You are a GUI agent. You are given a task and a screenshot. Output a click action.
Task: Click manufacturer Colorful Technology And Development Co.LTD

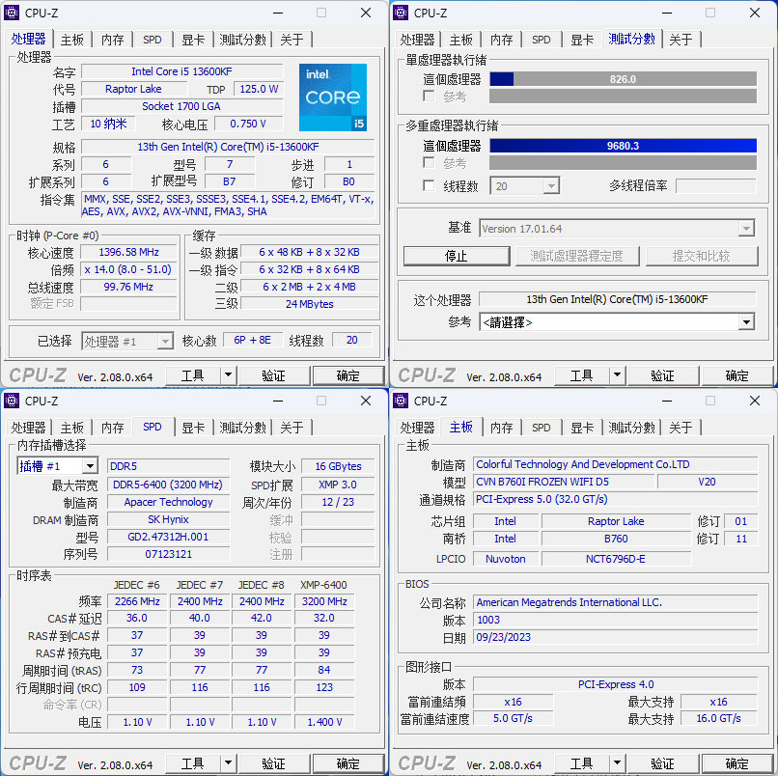tap(615, 464)
